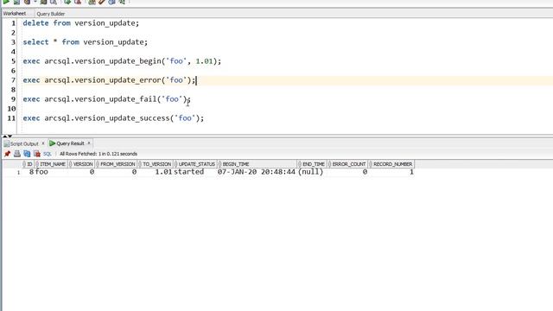Click the green Commit toolbar icon
553x311 pixels.
[x=67, y=2]
